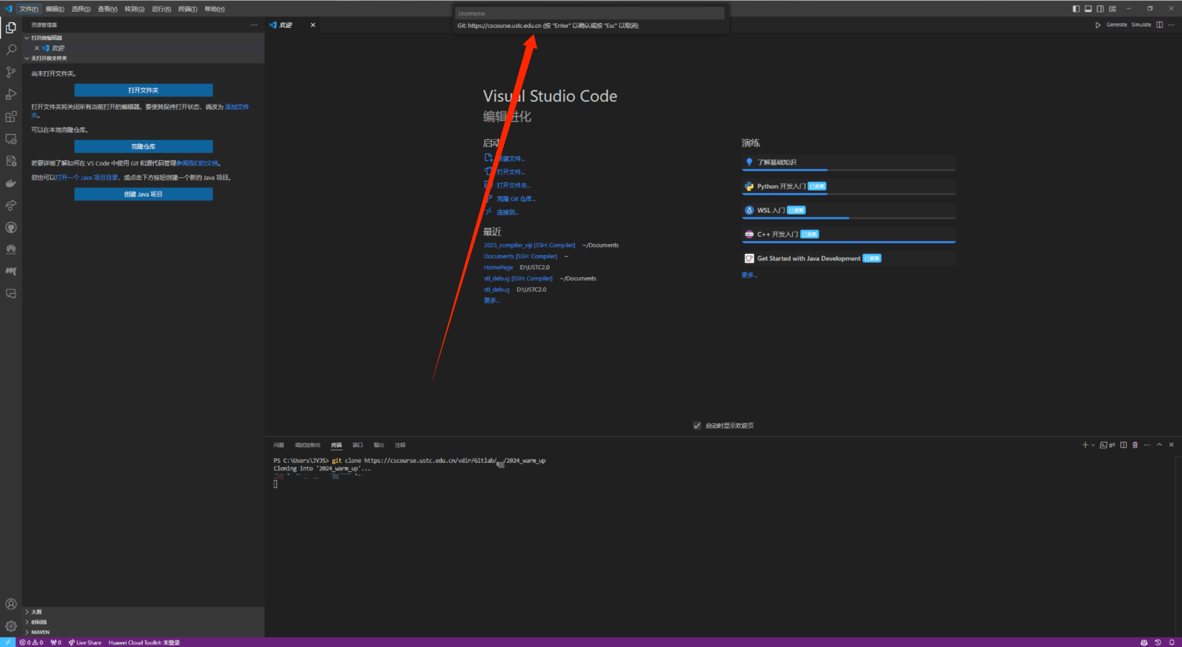Click the Run play icon in editor toolbar
Viewport: 1182px width, 647px height.
coord(1098,25)
